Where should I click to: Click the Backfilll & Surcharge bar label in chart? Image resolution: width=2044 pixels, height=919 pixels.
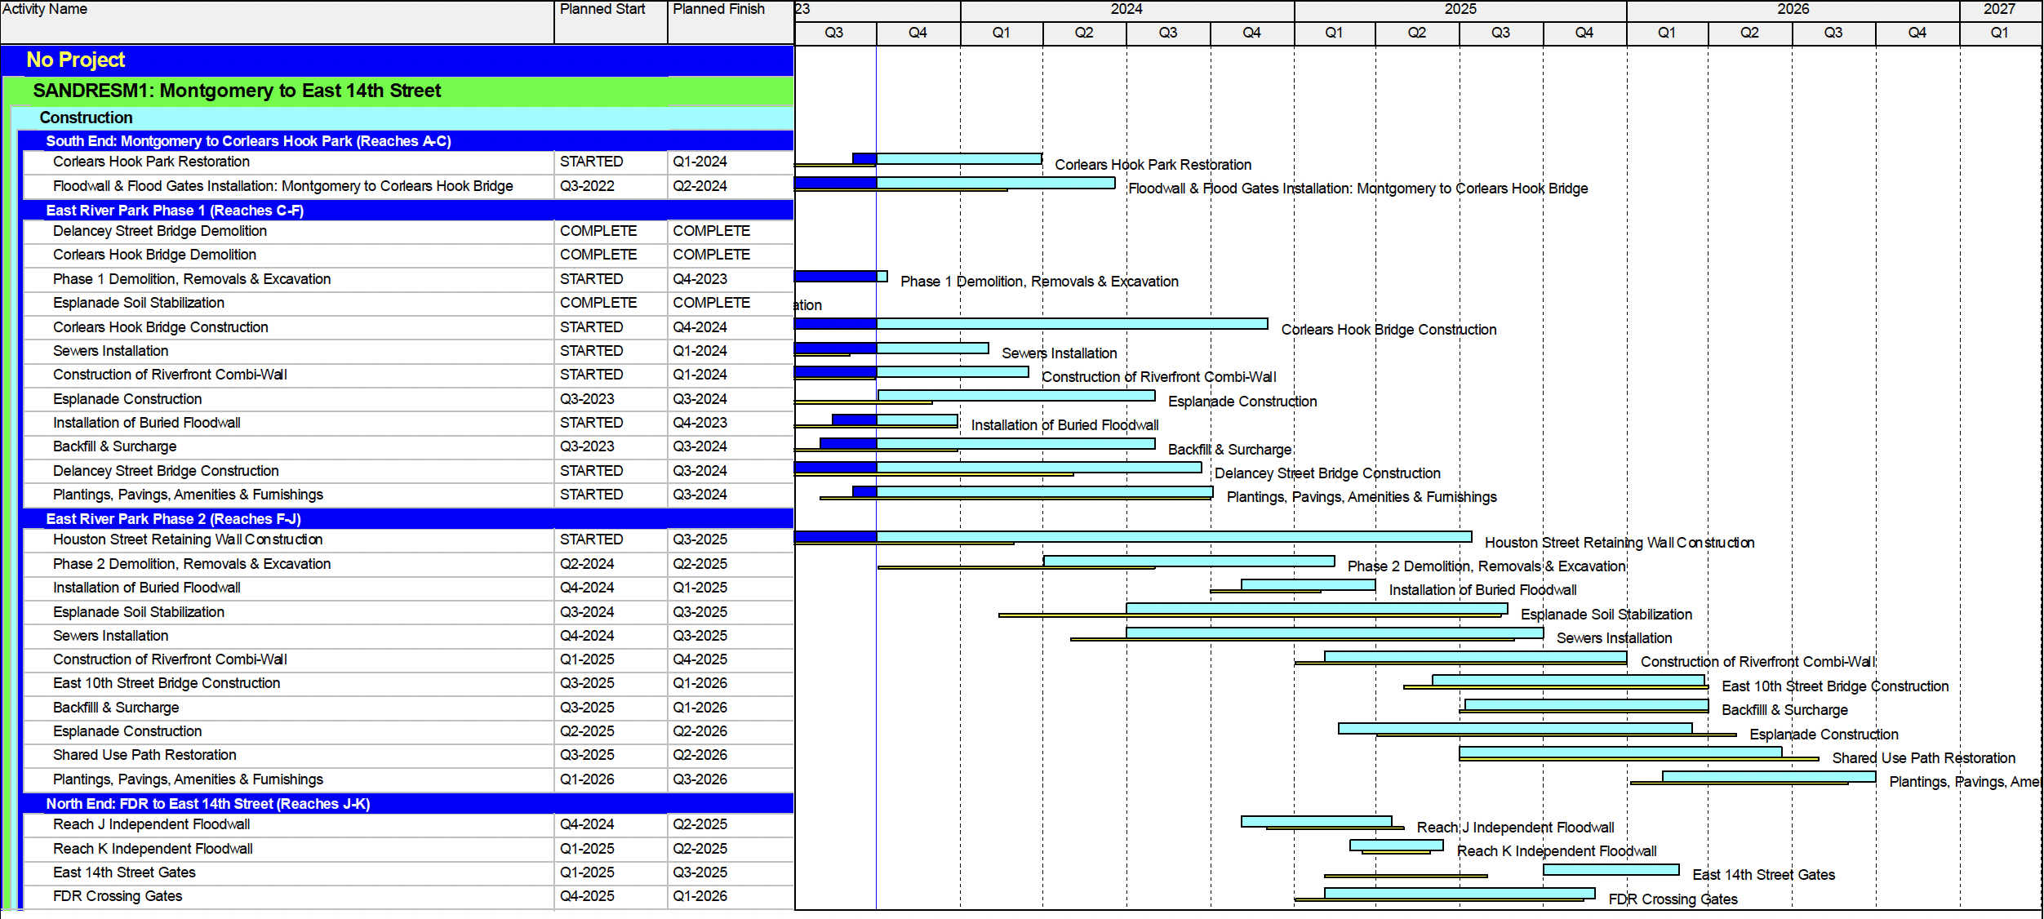tap(1784, 710)
